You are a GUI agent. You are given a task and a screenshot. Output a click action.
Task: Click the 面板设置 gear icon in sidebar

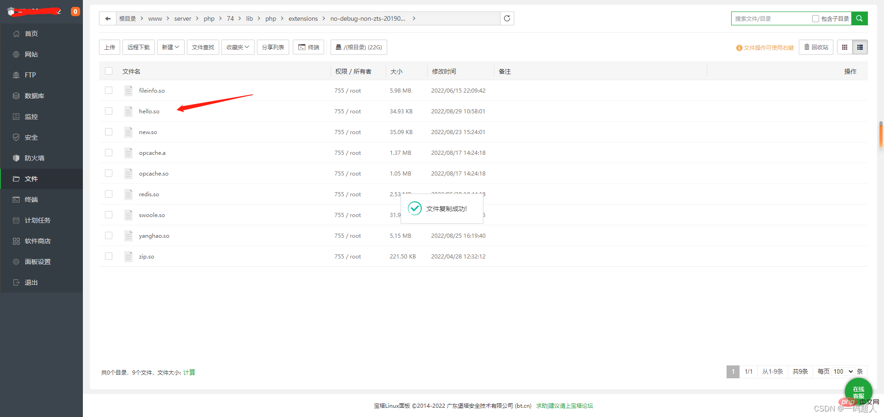point(16,262)
